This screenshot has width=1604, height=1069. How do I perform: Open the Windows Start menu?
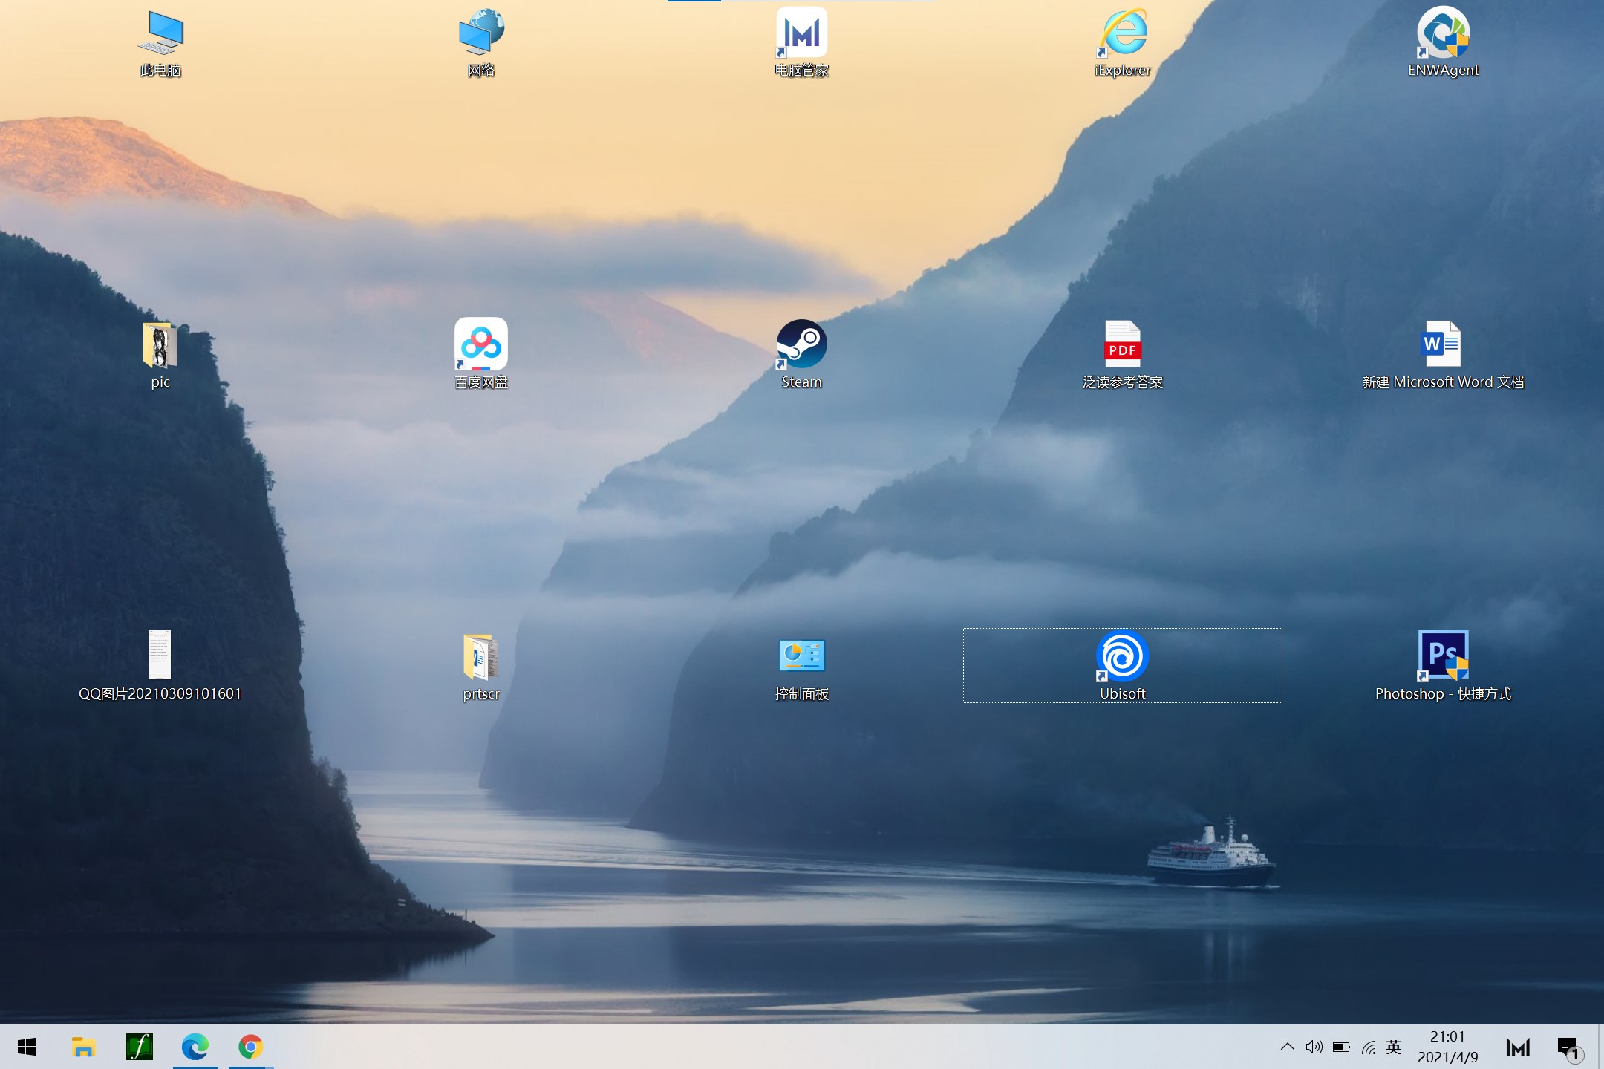[27, 1047]
